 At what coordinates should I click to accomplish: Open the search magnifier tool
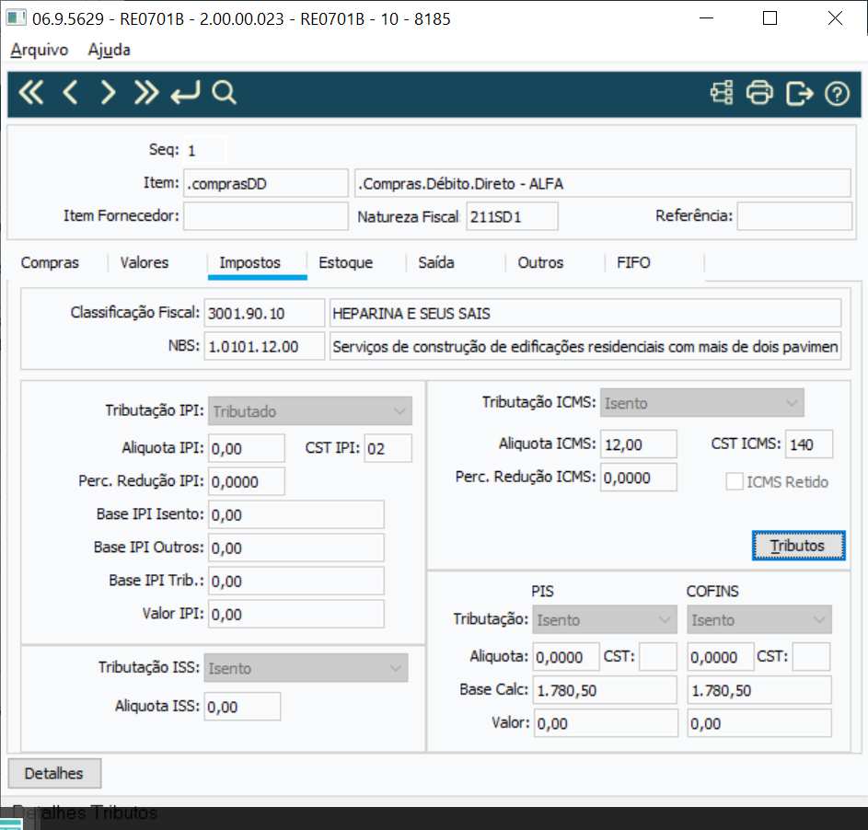(x=225, y=92)
